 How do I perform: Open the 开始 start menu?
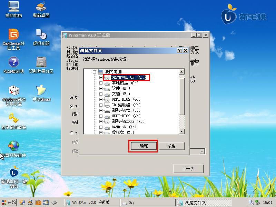point(9,203)
